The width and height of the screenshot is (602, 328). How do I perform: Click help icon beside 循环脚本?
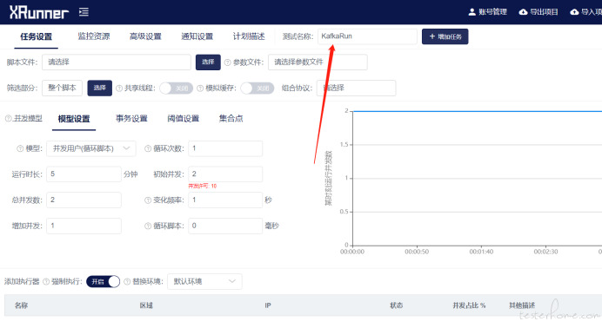[x=148, y=226]
